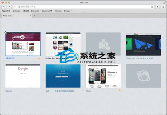Click the Dribbble - What are you title
The image size is (167, 115).
tap(59, 58)
